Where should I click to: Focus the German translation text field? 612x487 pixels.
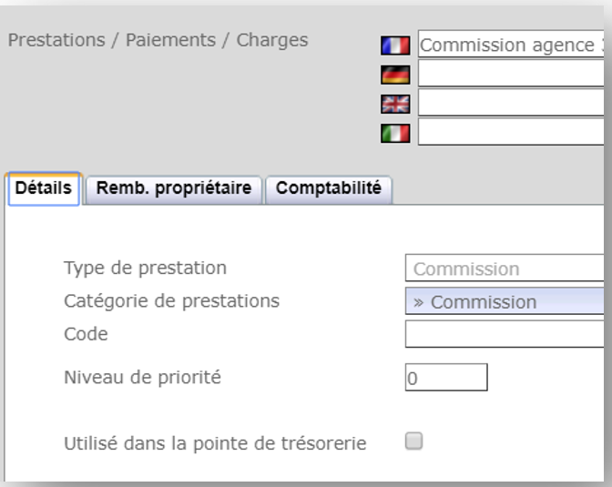point(512,74)
